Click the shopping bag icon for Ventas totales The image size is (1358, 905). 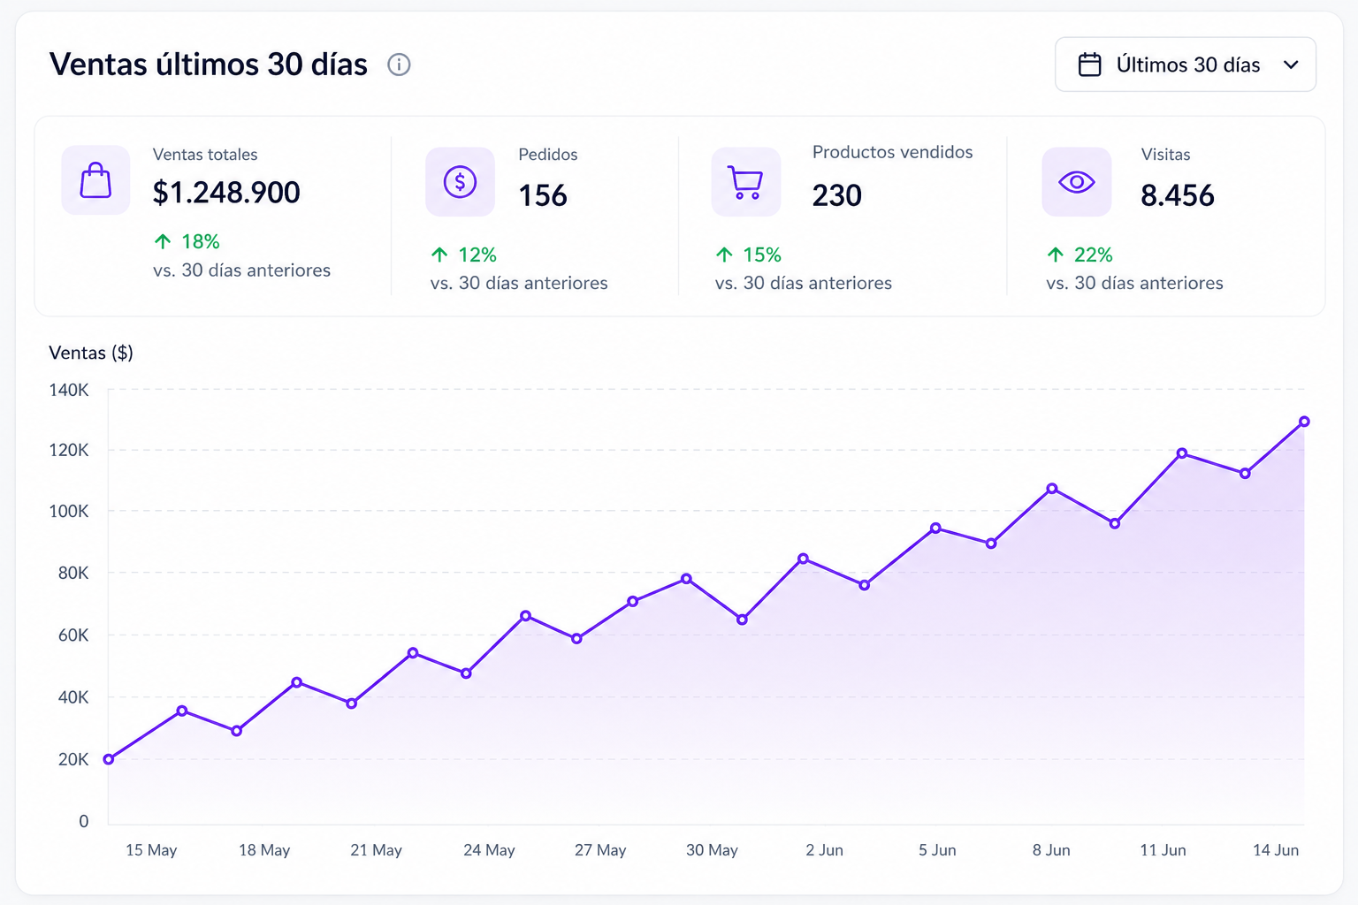pyautogui.click(x=95, y=180)
